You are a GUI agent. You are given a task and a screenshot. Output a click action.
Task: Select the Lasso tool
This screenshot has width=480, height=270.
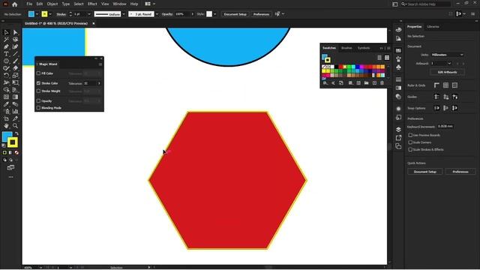click(15, 40)
